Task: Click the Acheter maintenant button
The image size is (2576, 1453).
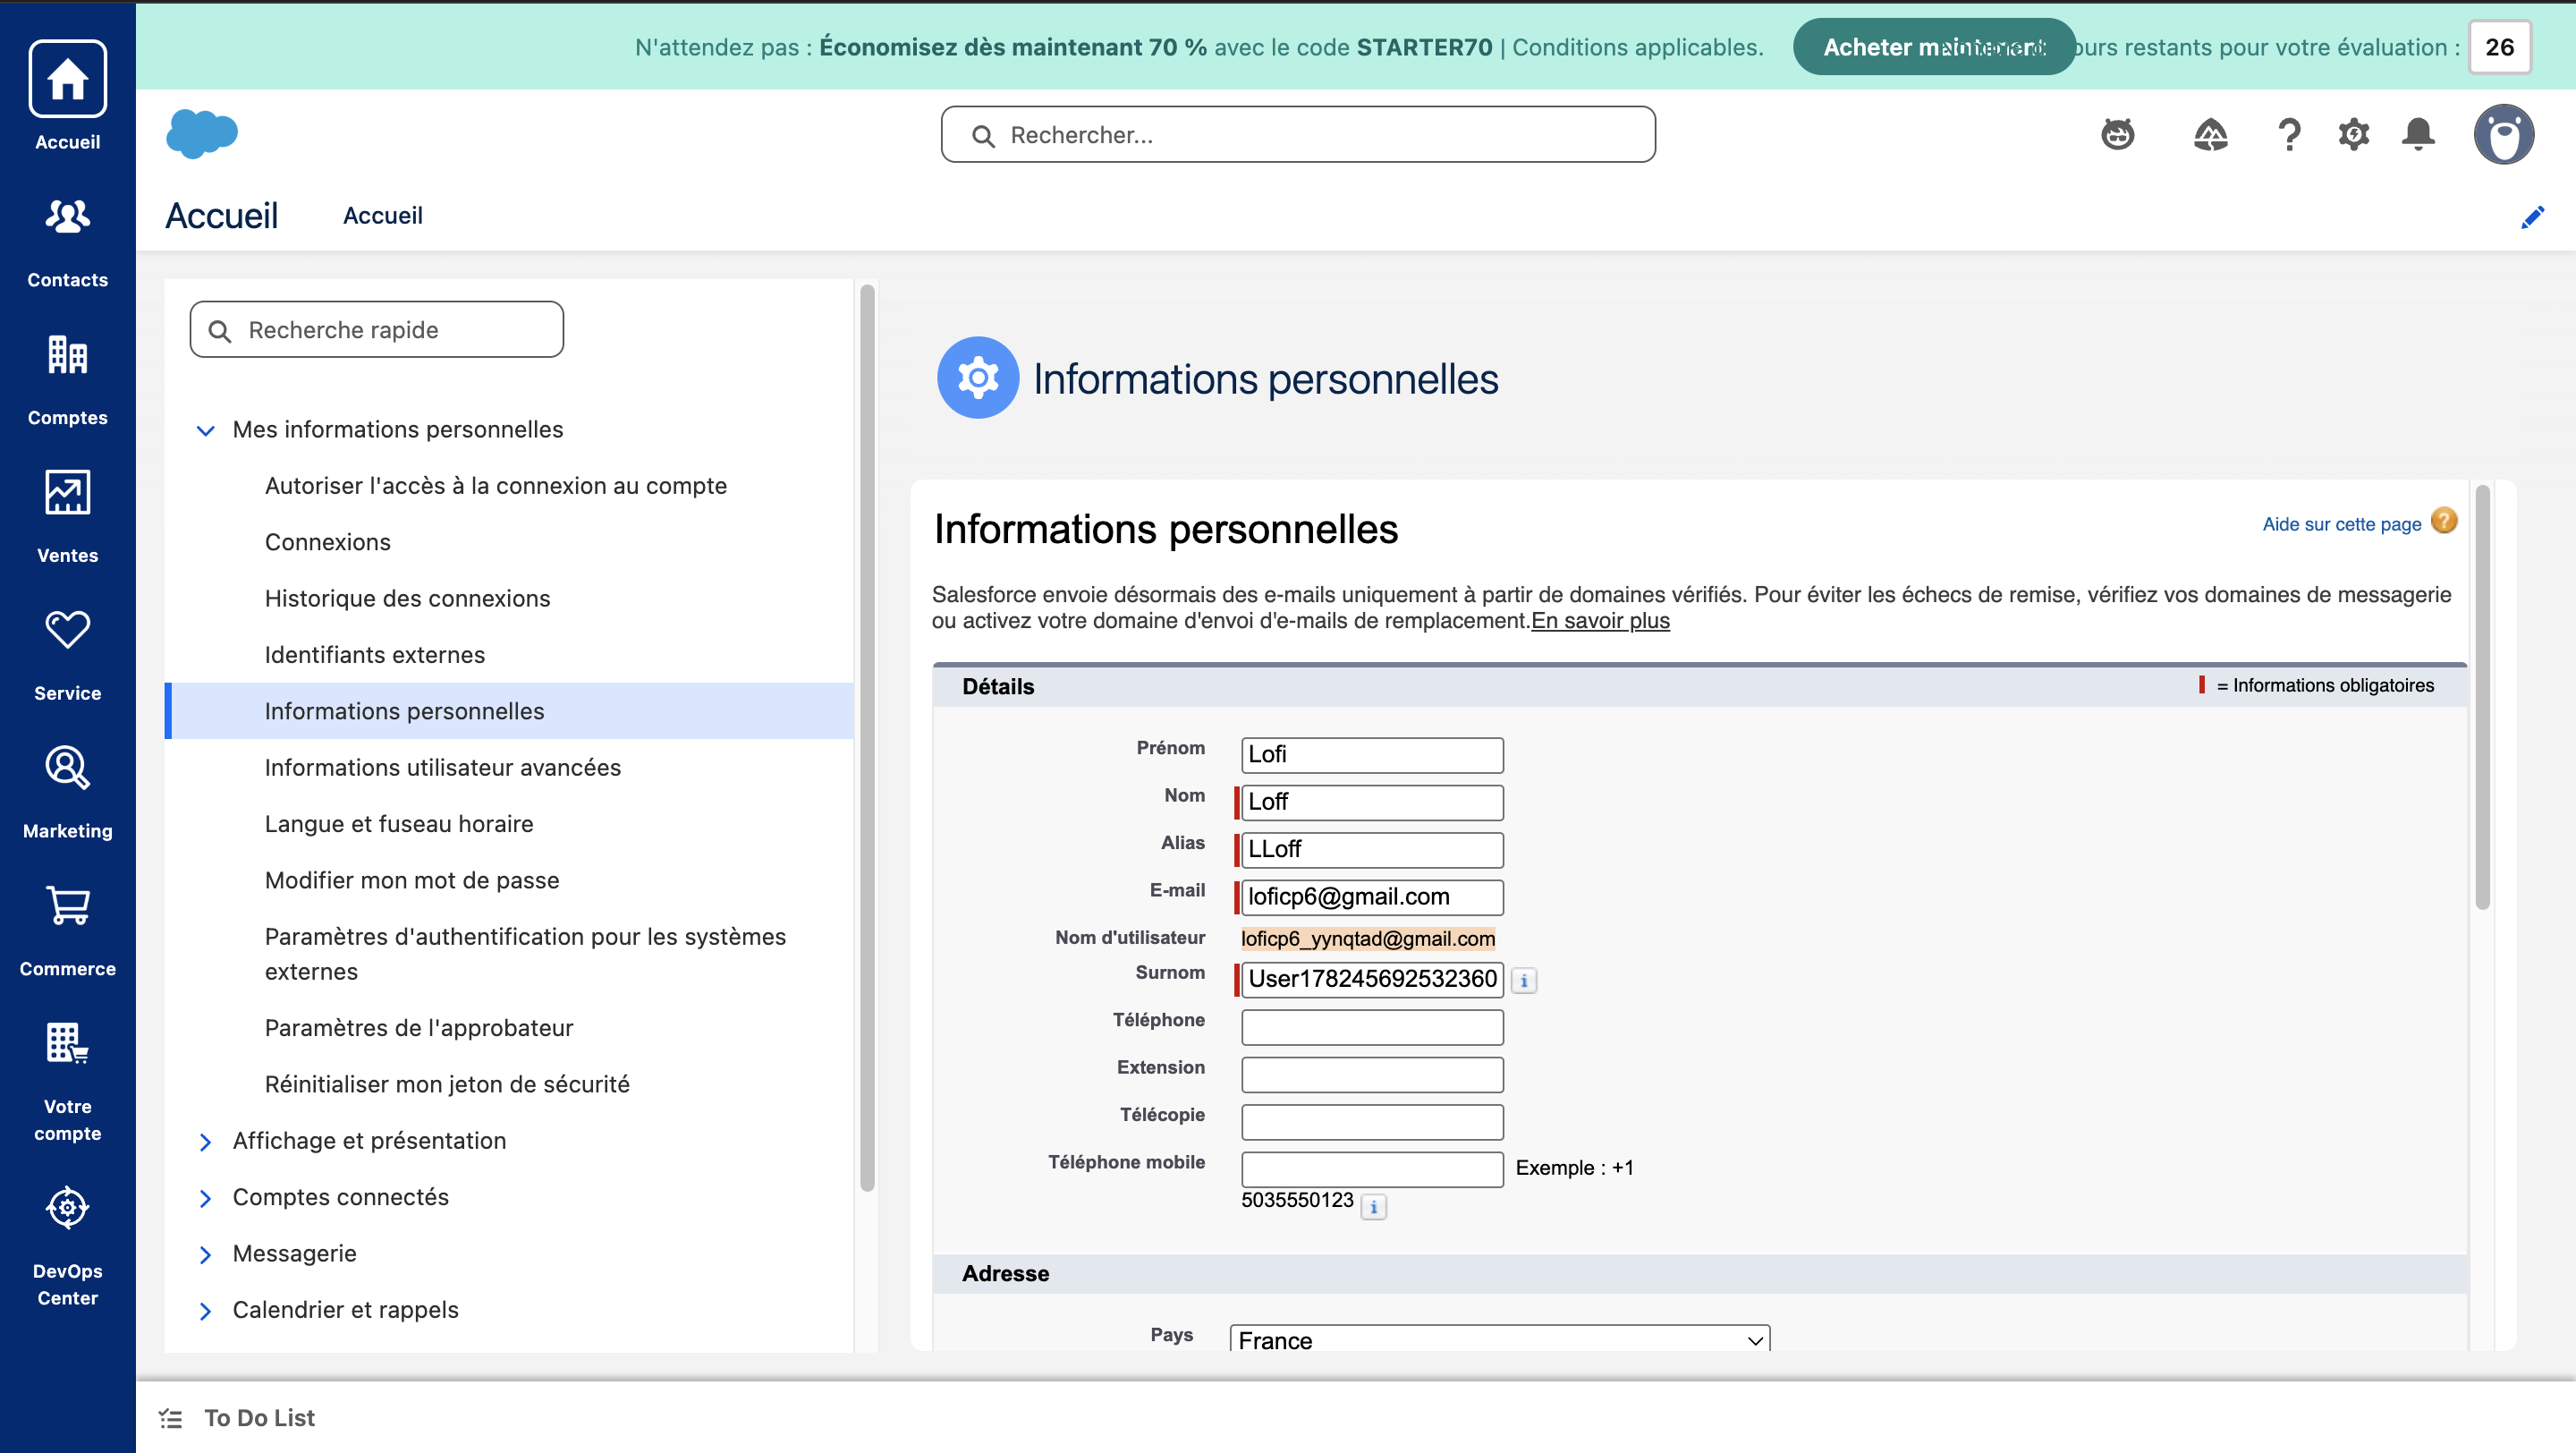Action: point(1933,47)
